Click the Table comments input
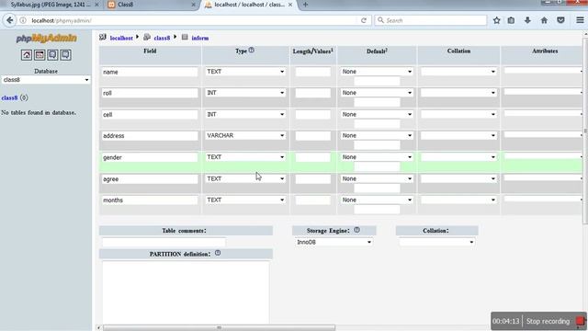588x331 pixels. (x=164, y=242)
